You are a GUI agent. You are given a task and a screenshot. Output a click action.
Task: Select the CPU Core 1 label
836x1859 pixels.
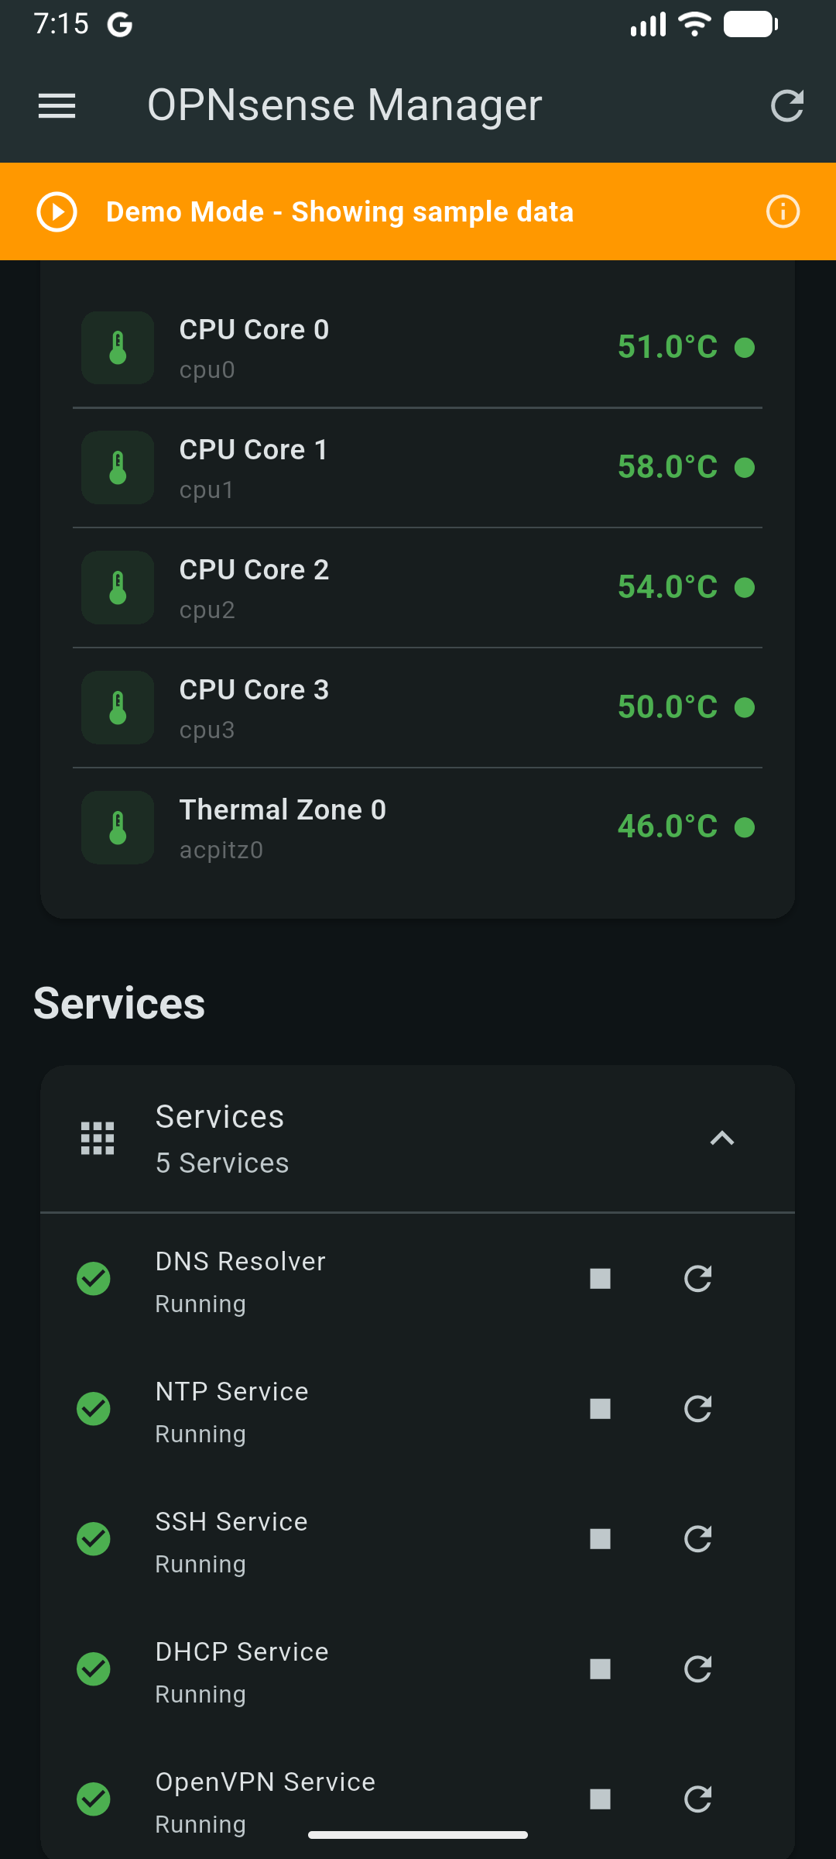(x=253, y=450)
